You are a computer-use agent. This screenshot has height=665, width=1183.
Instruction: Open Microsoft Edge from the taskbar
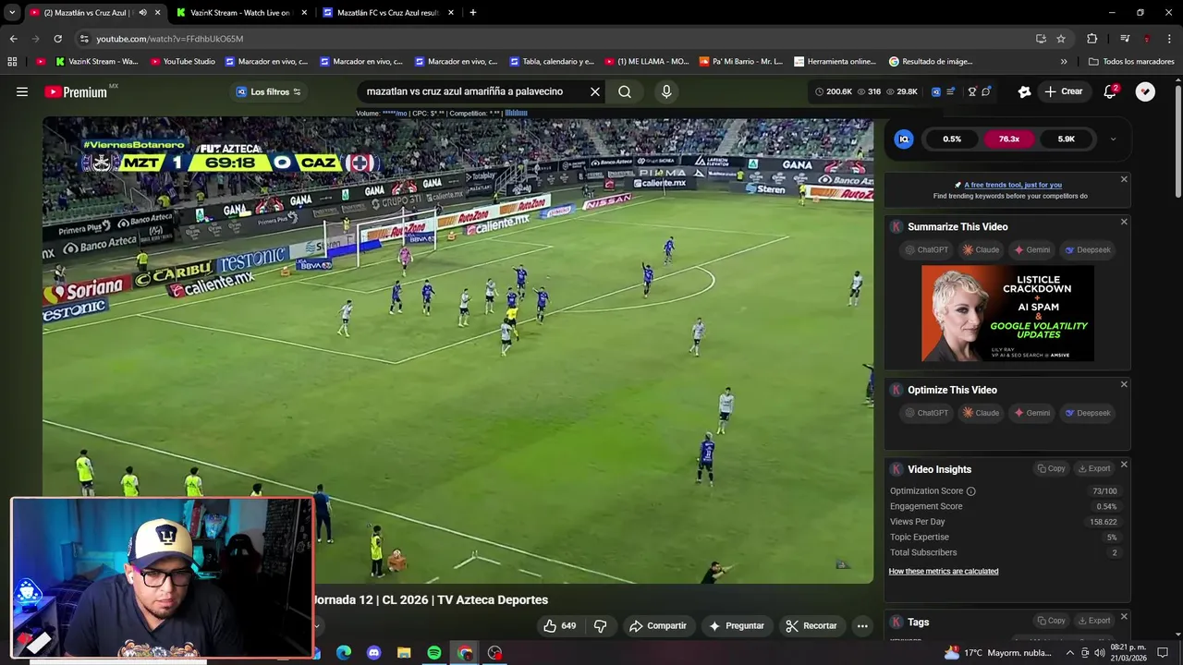tap(343, 653)
